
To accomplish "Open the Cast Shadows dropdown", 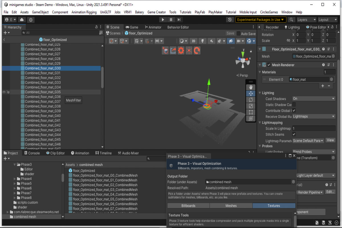I will pyautogui.click(x=314, y=99).
